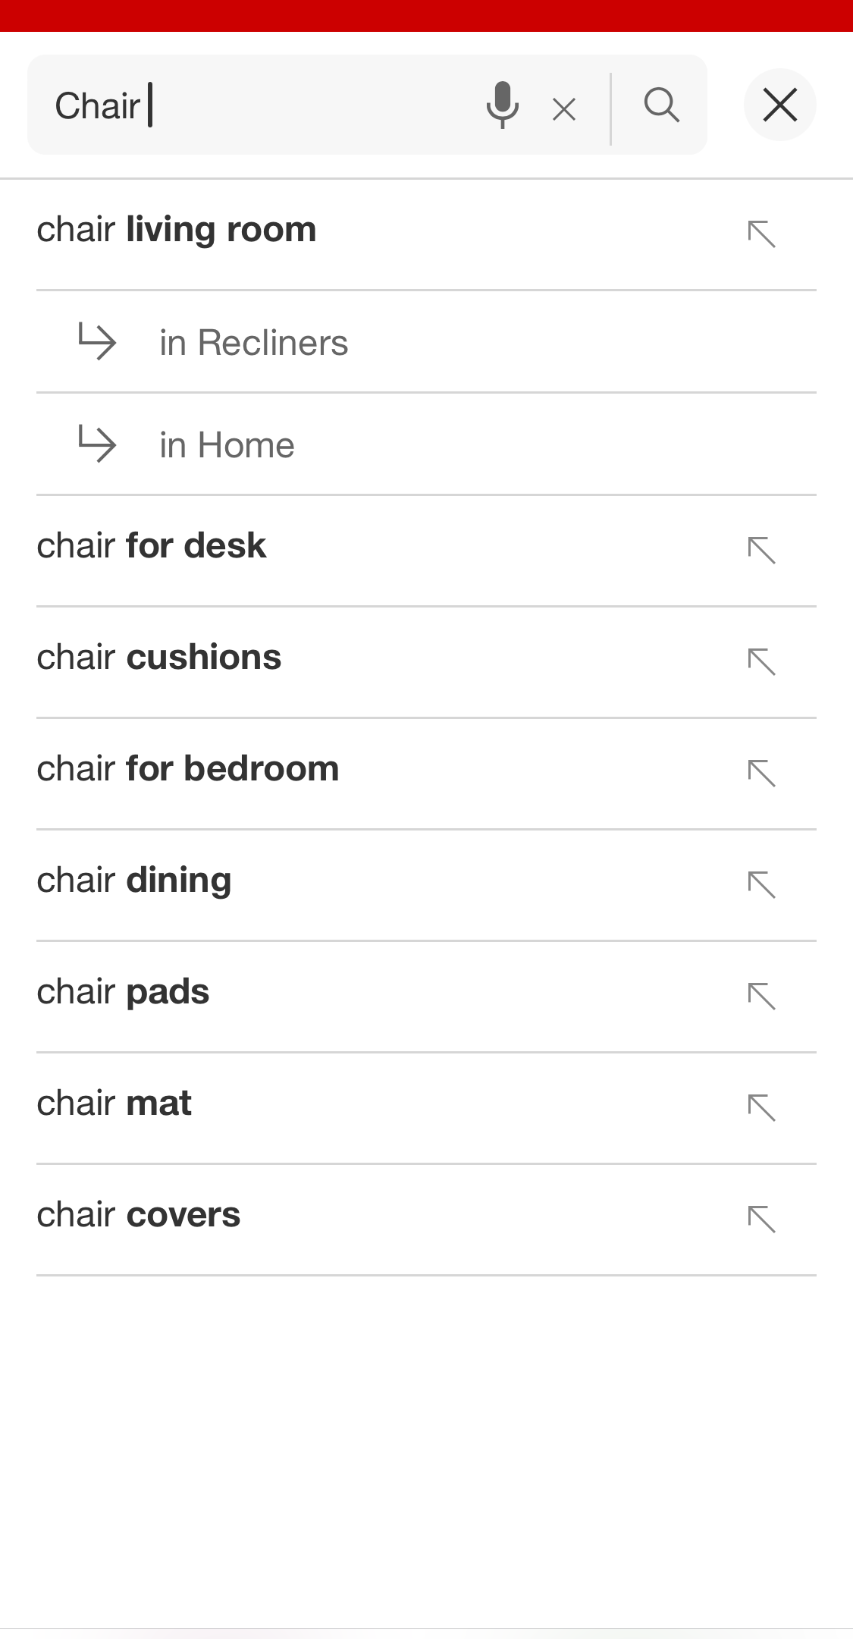Tap the arrow beside 'chair cushions'
This screenshot has height=1639, width=853.
[761, 662]
